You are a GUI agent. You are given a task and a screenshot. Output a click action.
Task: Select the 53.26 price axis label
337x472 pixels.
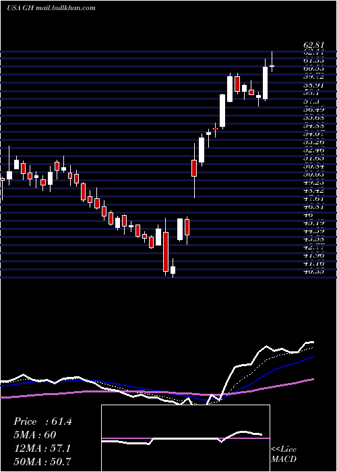(x=313, y=142)
